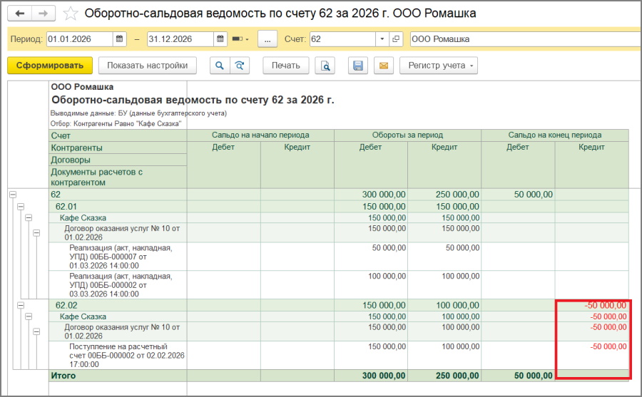Open the Регистр учета dropdown menu

(x=438, y=66)
